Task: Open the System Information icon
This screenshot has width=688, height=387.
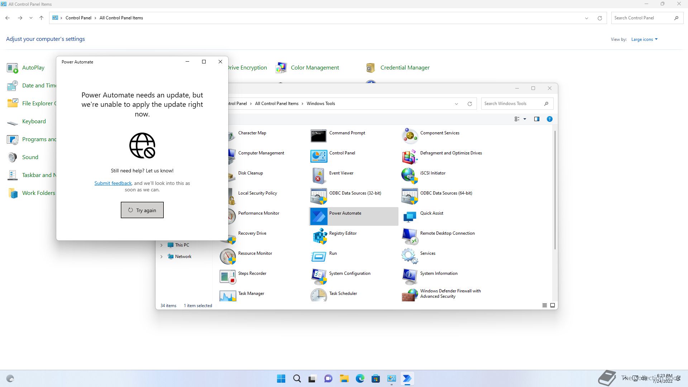Action: pyautogui.click(x=410, y=277)
